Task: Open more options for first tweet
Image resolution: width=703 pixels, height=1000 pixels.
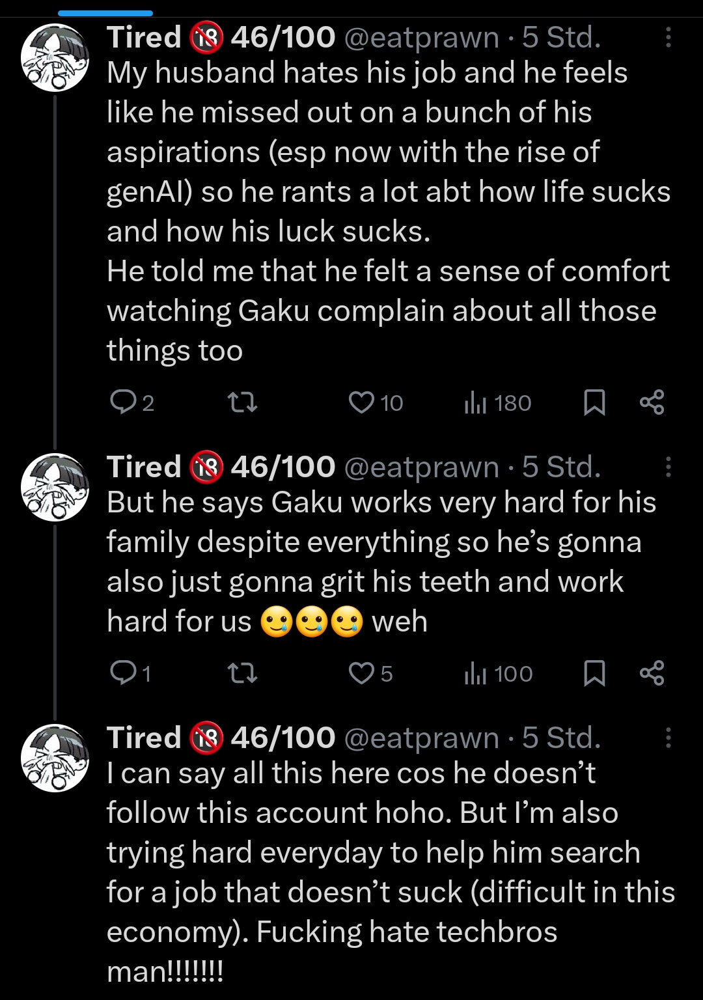Action: point(668,38)
